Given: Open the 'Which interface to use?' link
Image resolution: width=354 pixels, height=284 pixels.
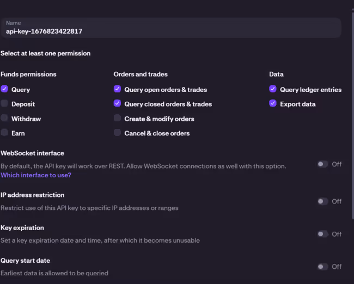Looking at the screenshot, I should 36,175.
